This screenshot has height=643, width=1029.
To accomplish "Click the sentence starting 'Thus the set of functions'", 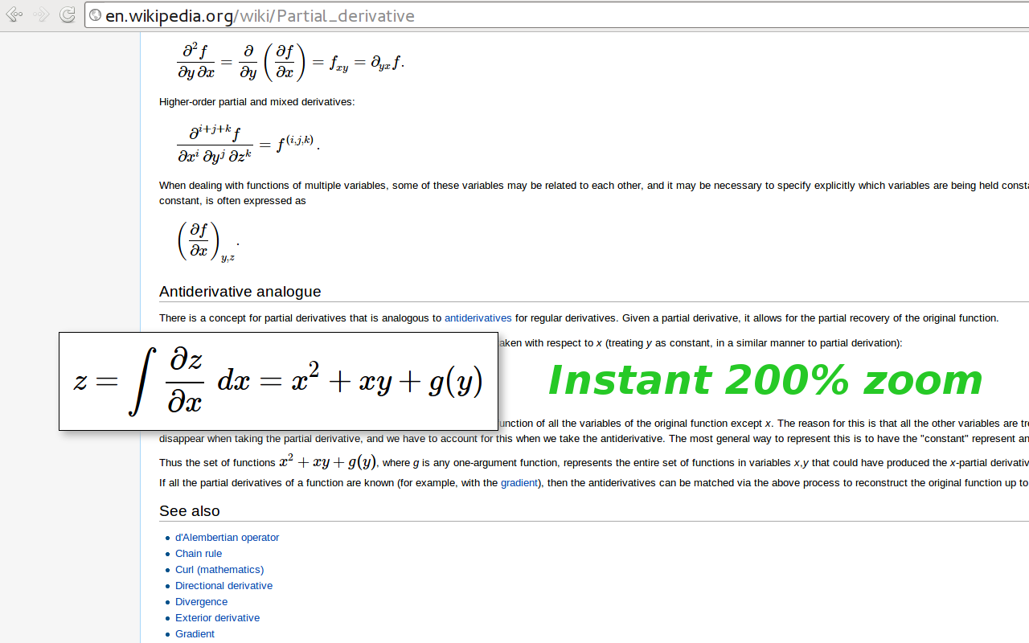I will (x=594, y=463).
